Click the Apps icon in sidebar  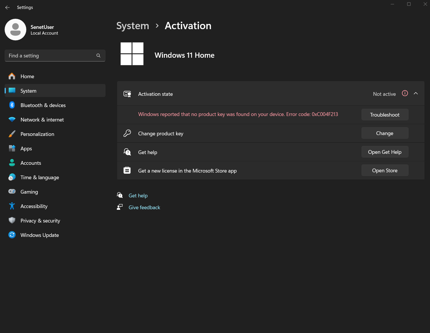pos(12,148)
